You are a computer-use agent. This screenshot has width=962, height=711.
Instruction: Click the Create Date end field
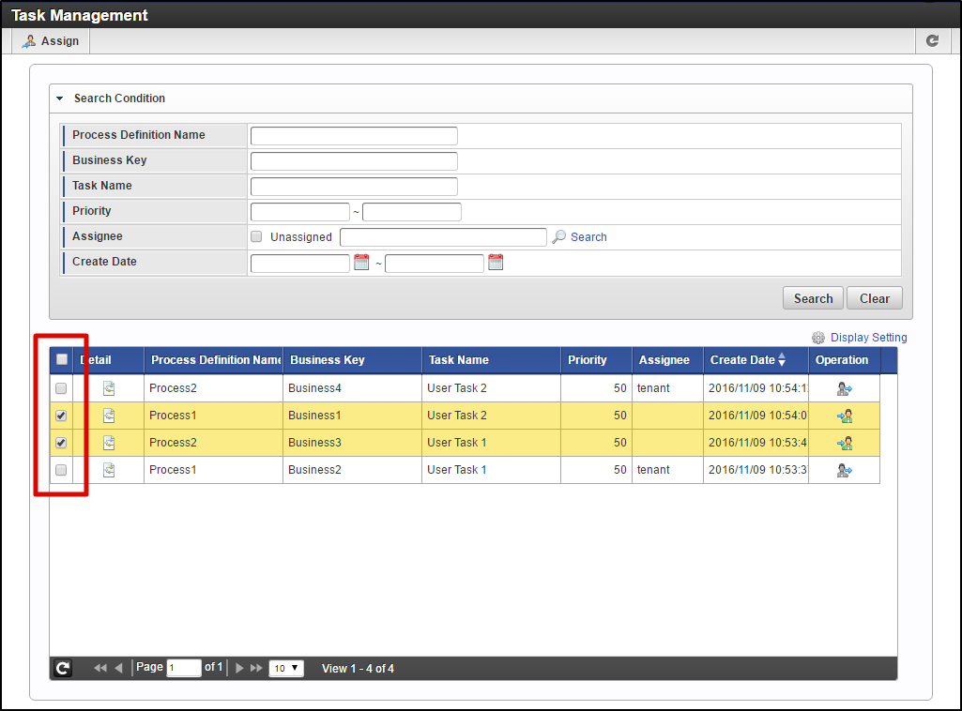click(x=435, y=264)
